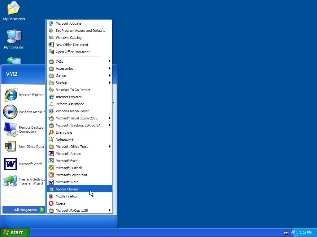Screen dimensions: 317x237
Task: Click the keyboard icon in the system tray
Action: coord(286,233)
